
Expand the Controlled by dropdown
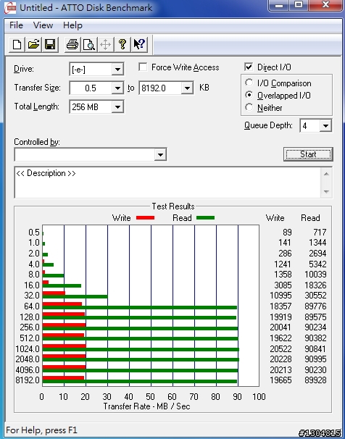[x=160, y=154]
